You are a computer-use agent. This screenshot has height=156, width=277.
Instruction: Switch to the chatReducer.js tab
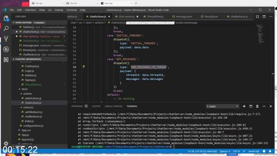[x=239, y=16]
